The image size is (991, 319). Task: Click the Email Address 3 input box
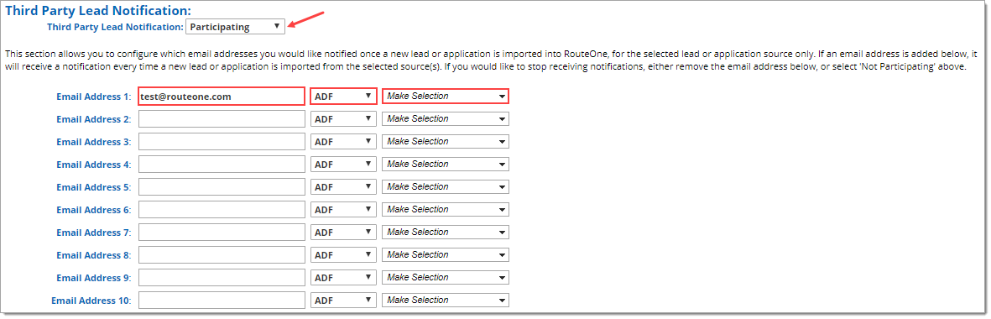pyautogui.click(x=222, y=142)
